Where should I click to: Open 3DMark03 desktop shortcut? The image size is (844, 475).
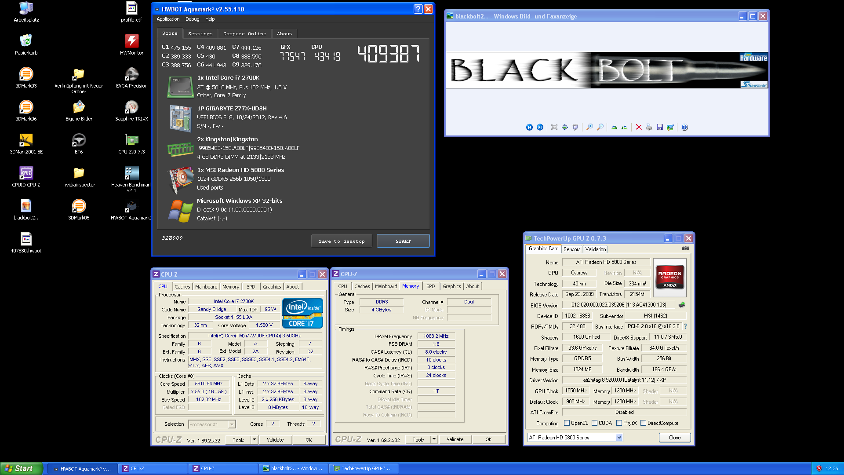pos(26,77)
